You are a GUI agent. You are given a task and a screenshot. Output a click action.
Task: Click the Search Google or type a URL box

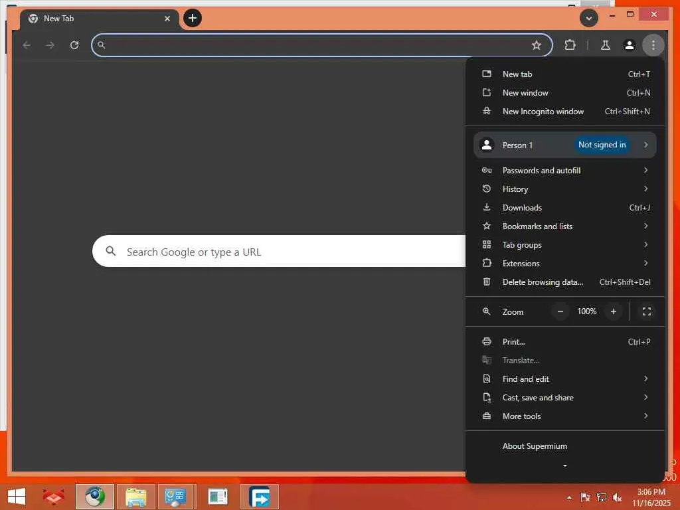279,252
